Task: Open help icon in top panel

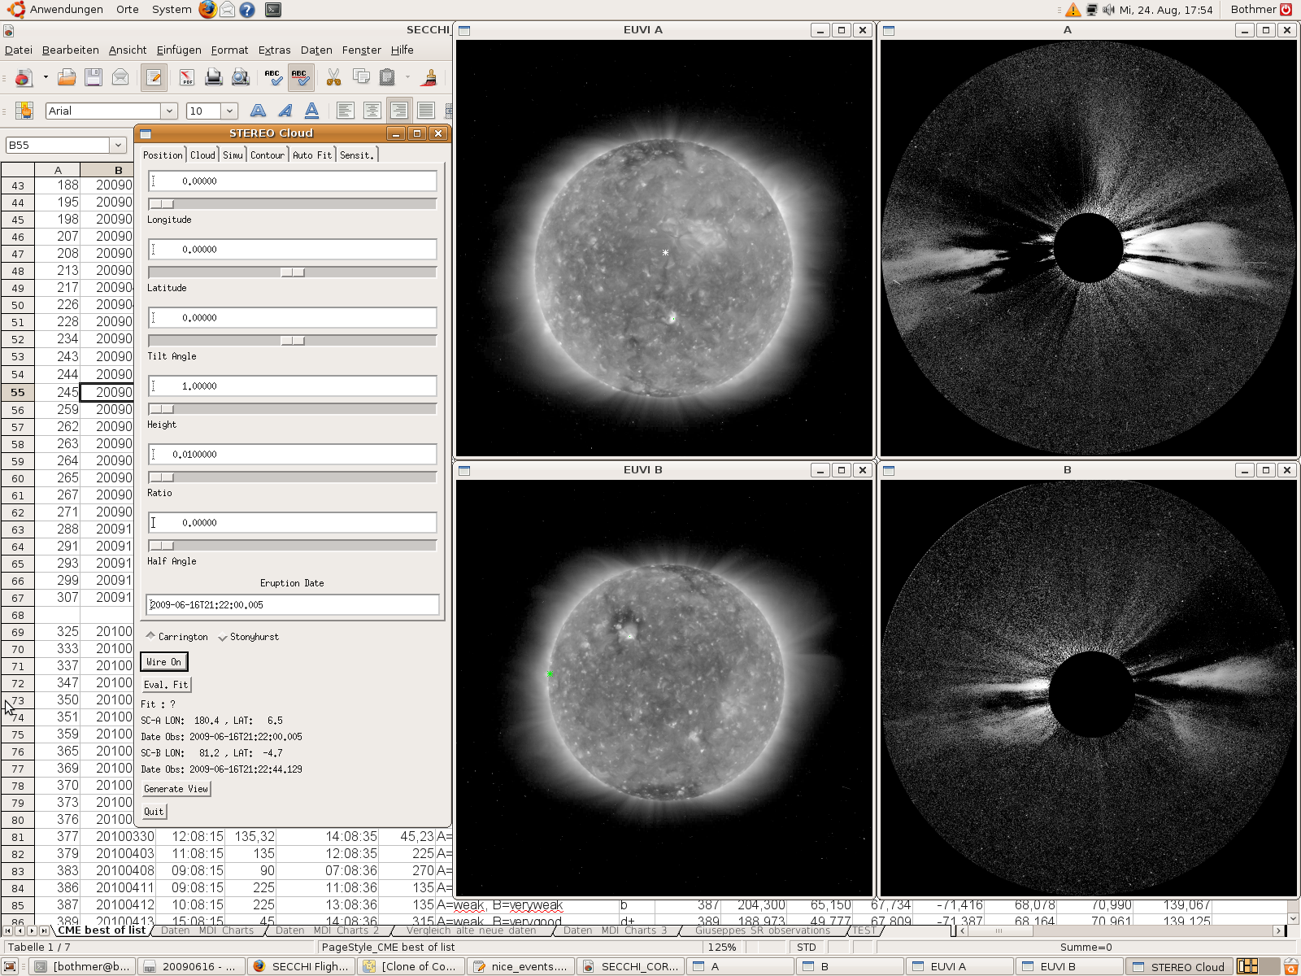Action: 247,10
